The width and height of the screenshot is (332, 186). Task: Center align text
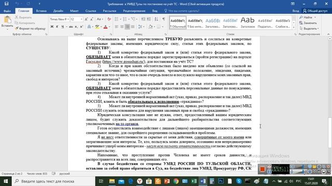(122, 27)
